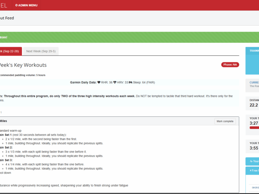Click the blue Training panel header

(254, 51)
